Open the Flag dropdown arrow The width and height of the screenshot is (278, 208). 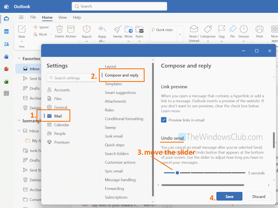222,41
